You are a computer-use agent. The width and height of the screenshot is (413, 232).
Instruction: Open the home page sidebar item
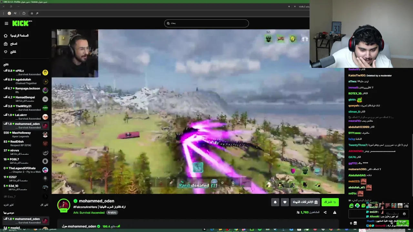click(x=15, y=35)
